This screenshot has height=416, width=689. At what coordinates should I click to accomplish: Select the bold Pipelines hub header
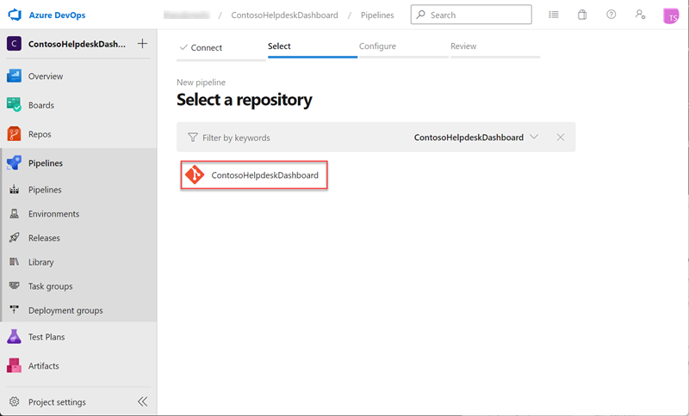point(46,163)
